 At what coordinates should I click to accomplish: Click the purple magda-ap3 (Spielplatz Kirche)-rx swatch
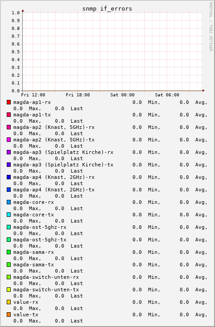8,152
